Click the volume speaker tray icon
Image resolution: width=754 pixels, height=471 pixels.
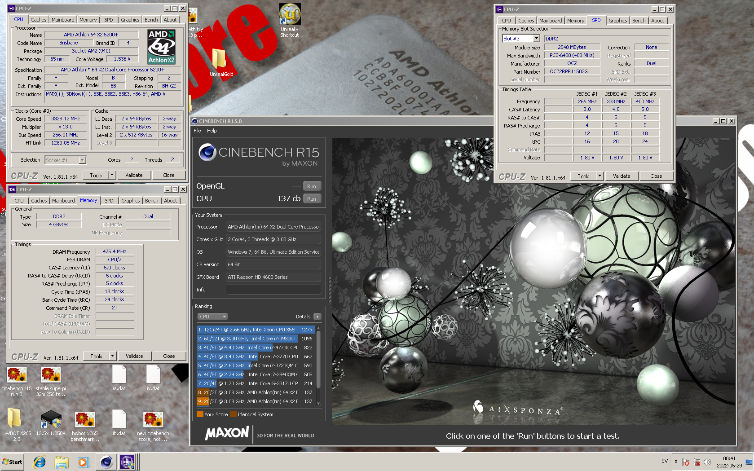(707, 462)
